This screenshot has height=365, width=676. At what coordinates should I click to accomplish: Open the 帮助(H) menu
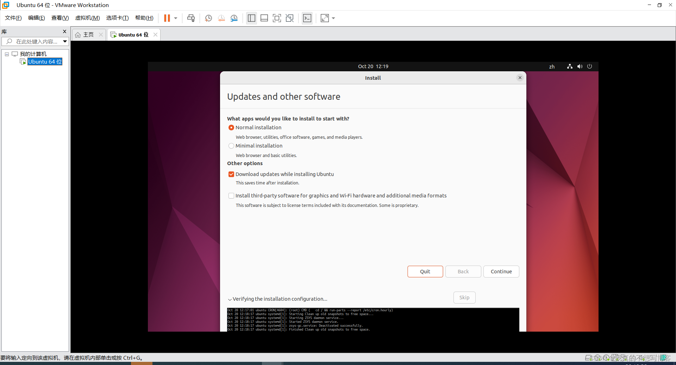[144, 18]
